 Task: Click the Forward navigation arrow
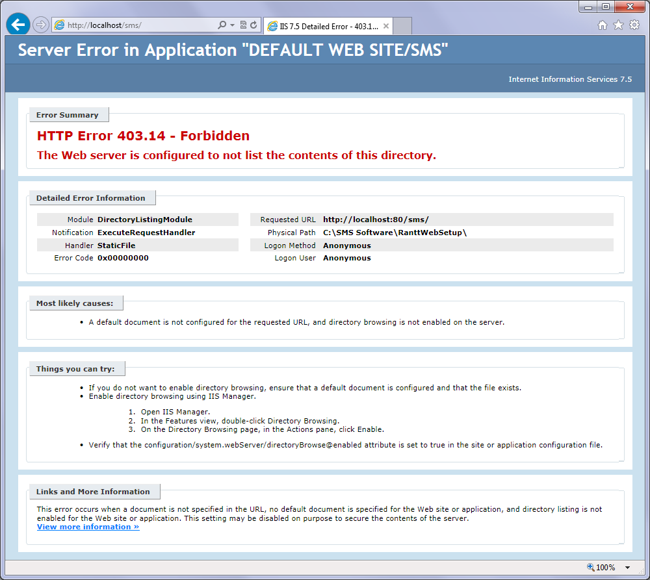(40, 25)
